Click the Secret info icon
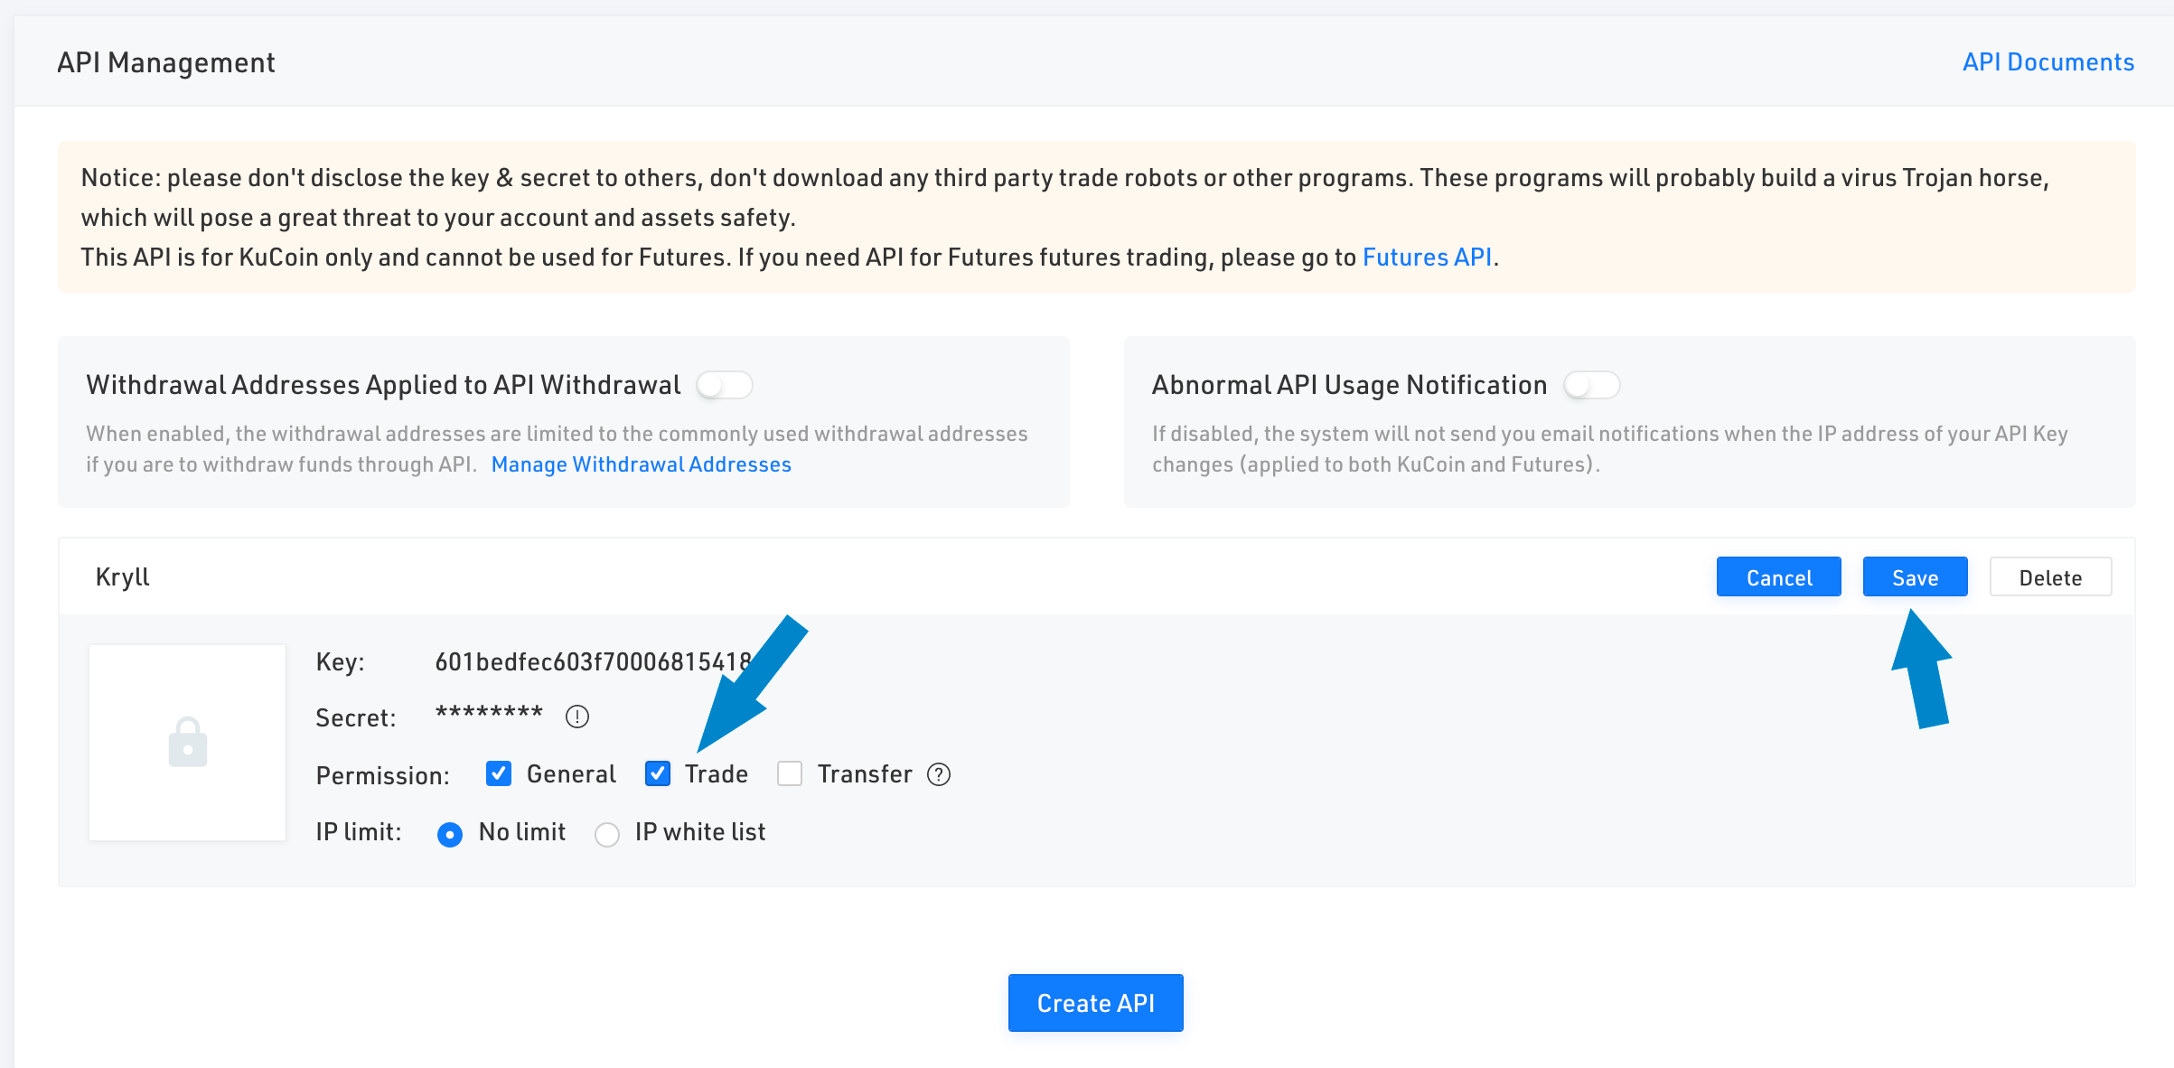This screenshot has width=2174, height=1068. [577, 717]
